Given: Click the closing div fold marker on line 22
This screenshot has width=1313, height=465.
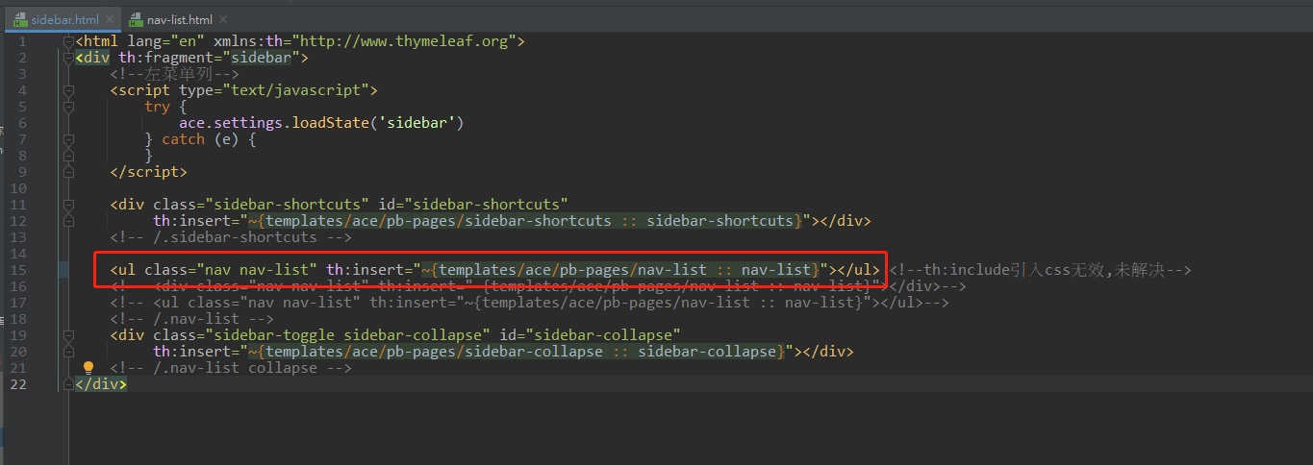Looking at the screenshot, I should tap(68, 384).
